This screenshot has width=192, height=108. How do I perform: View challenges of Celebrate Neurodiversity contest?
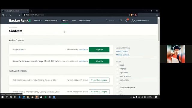(x=99, y=80)
